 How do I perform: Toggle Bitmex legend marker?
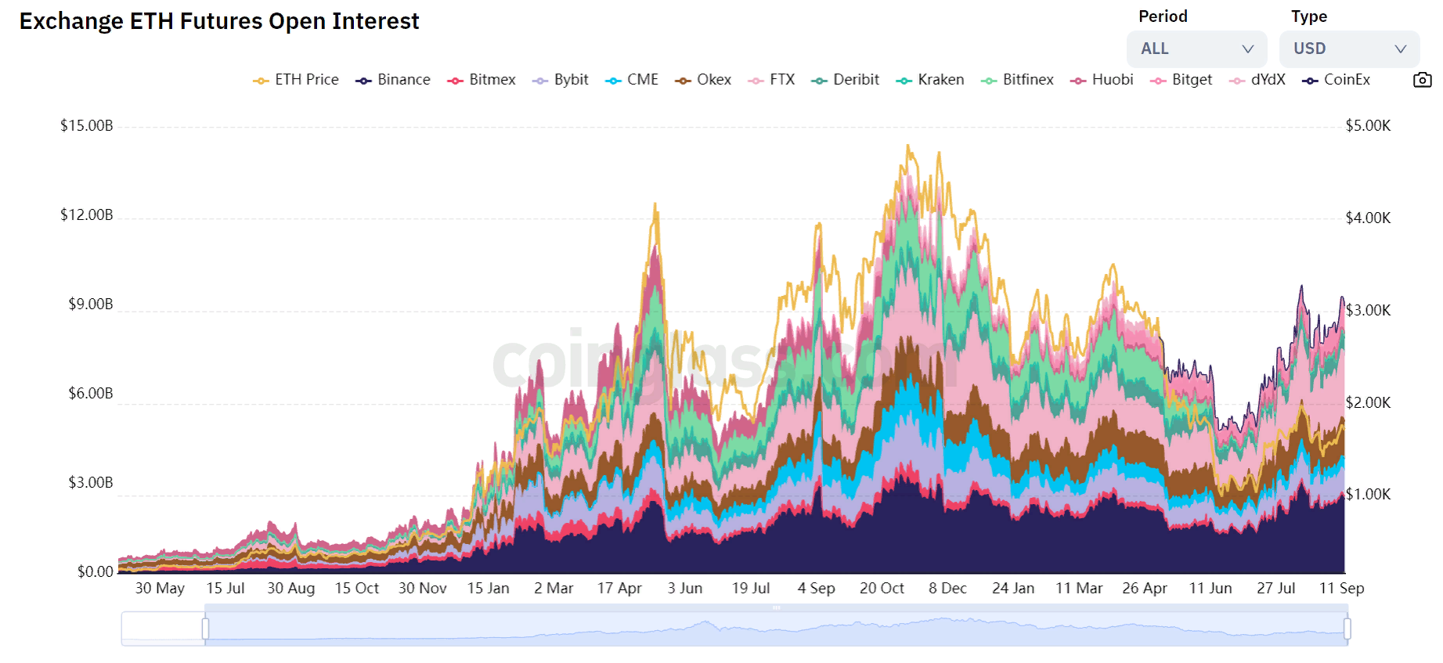(x=456, y=81)
